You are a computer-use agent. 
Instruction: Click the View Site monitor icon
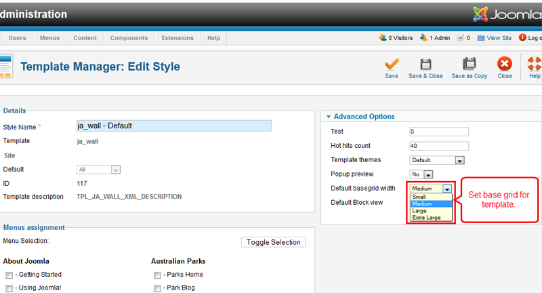point(481,38)
